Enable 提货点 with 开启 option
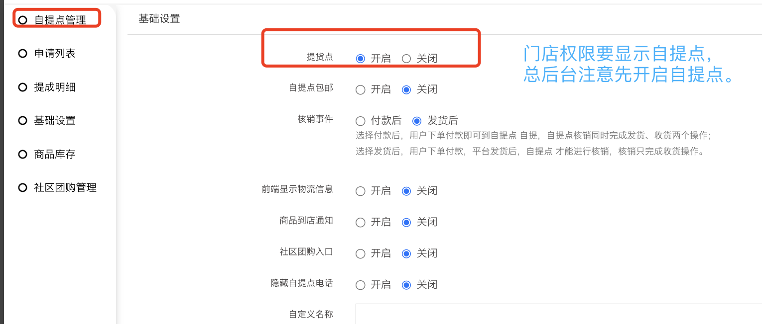The image size is (762, 324). 361,59
